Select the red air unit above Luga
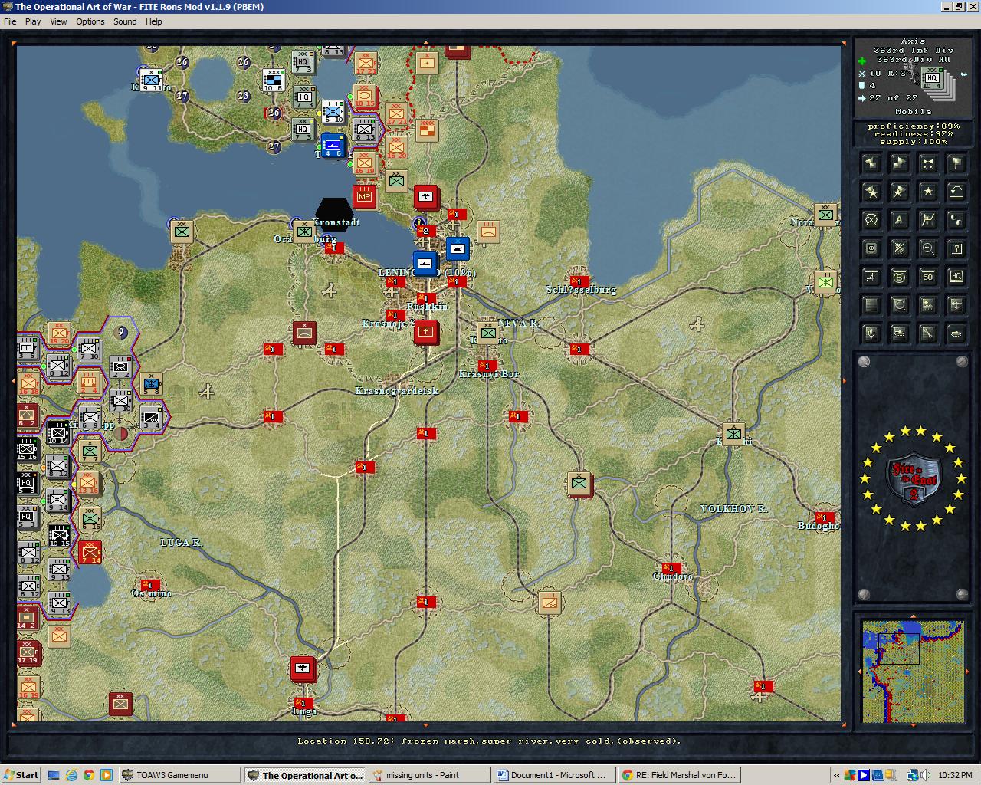This screenshot has height=785, width=981. [x=303, y=668]
